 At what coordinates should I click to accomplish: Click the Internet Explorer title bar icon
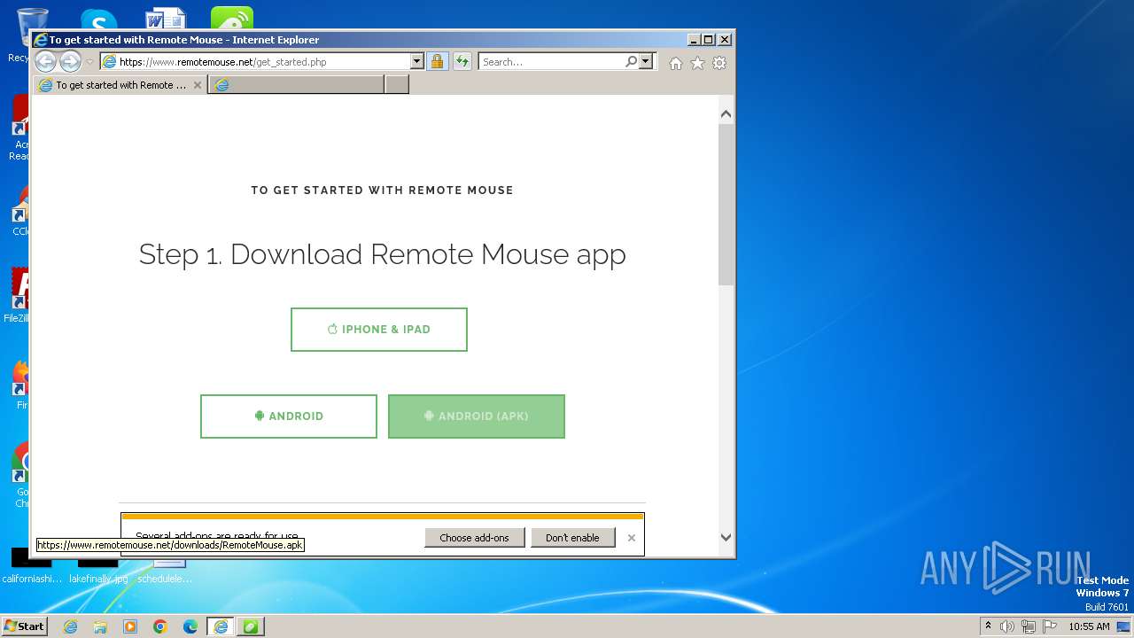(41, 40)
